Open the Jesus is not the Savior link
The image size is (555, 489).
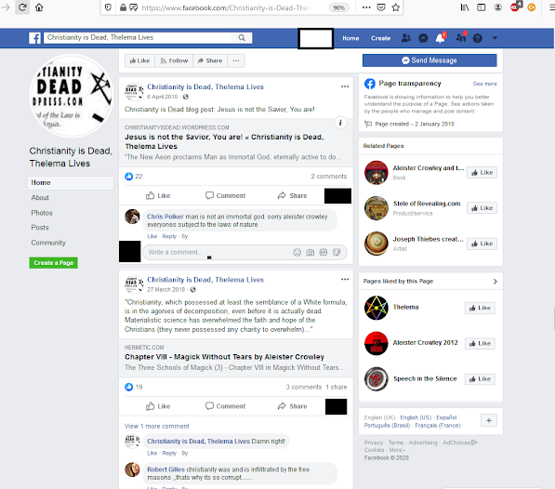pos(224,141)
